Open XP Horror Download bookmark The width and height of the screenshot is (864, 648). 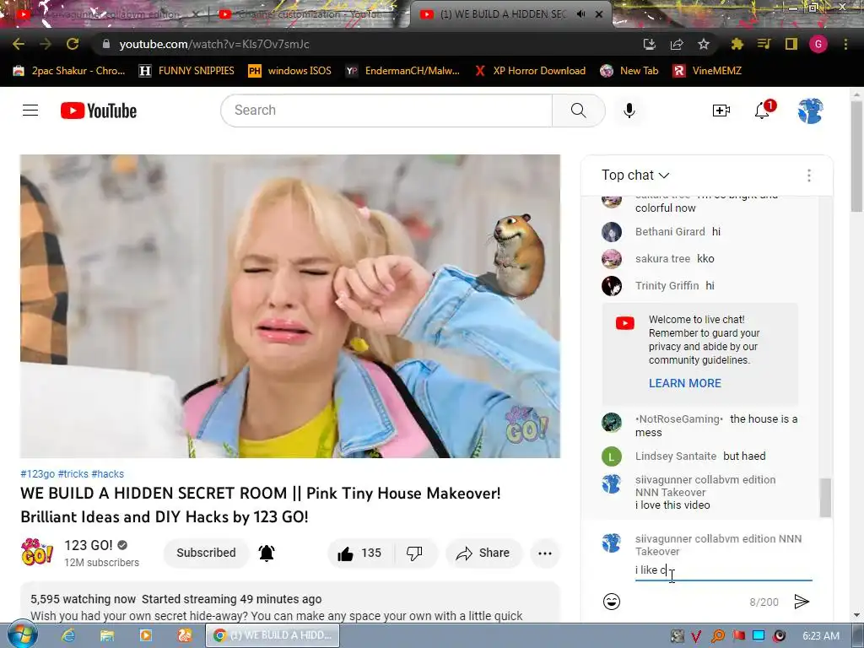coord(530,71)
